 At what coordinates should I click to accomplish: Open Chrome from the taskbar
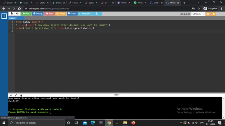point(109,123)
